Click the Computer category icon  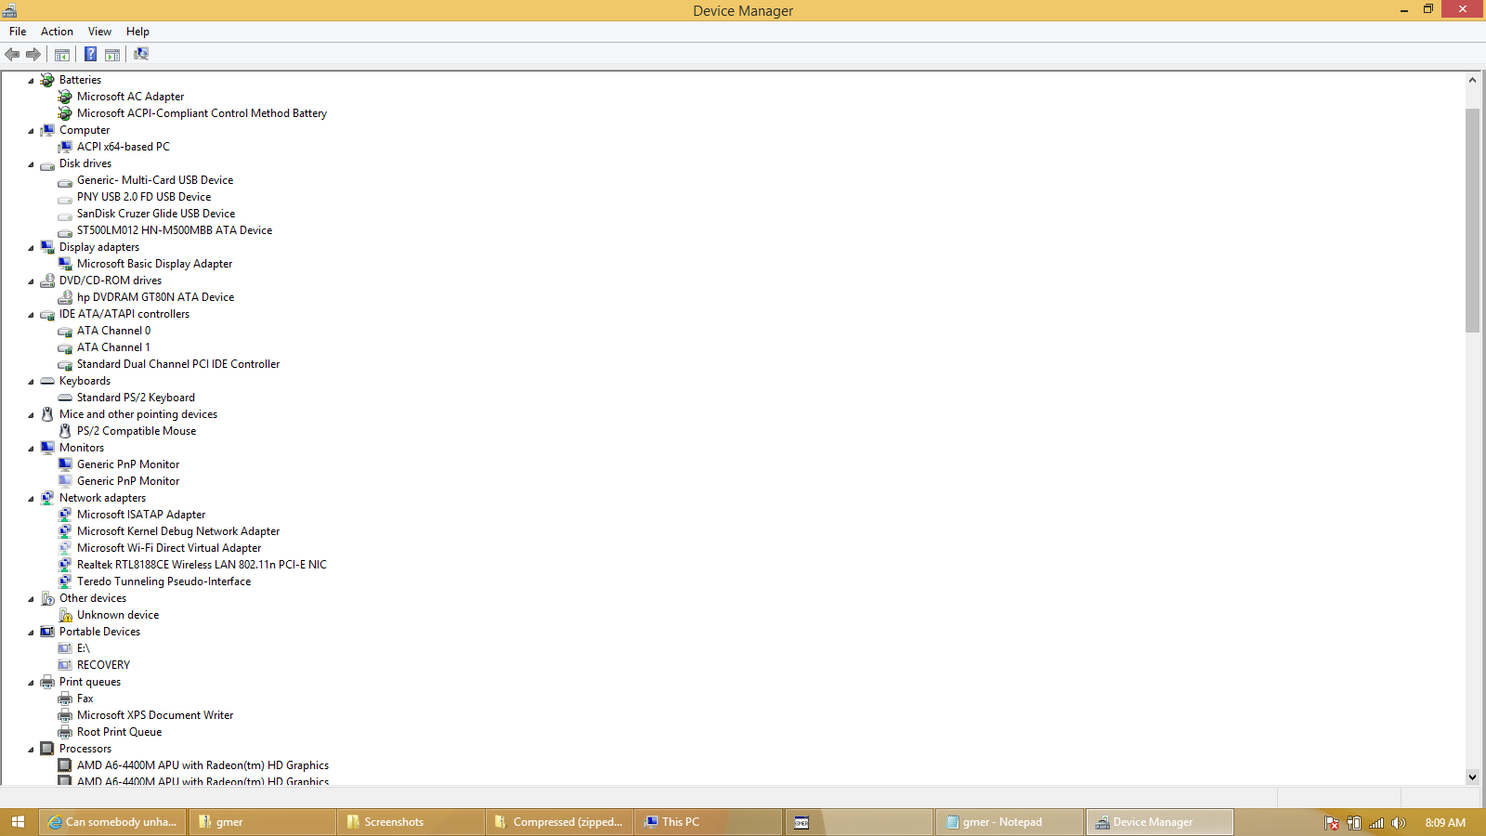[x=47, y=130]
